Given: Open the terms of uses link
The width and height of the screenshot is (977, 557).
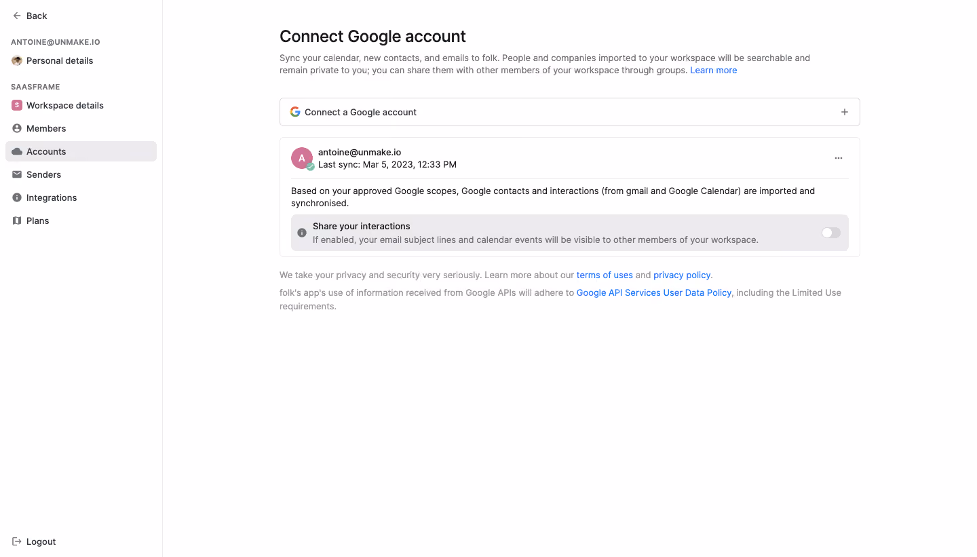Looking at the screenshot, I should (605, 275).
